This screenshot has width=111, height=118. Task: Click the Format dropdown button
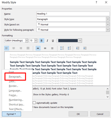[12, 114]
